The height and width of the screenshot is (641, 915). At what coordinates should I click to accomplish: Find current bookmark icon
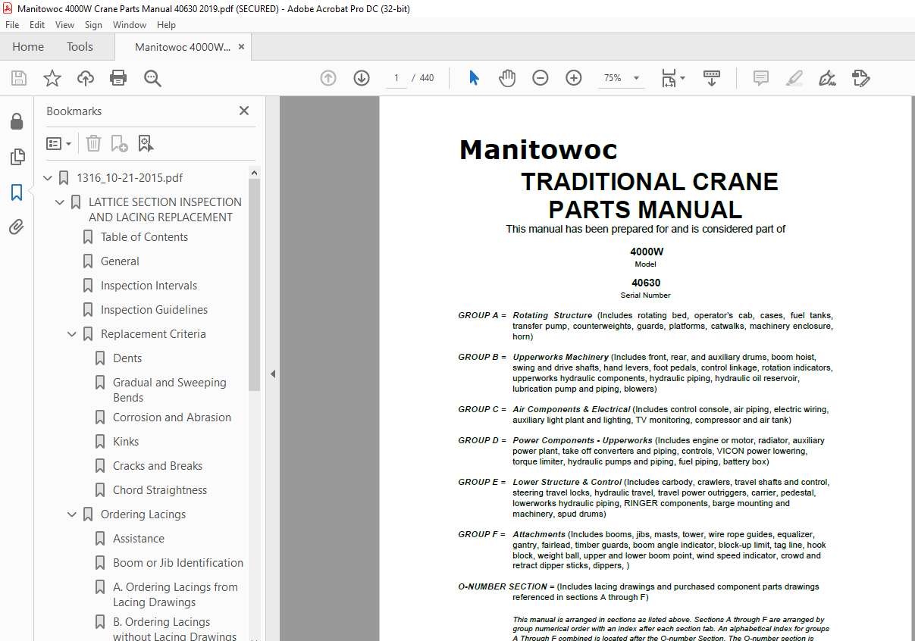point(146,143)
